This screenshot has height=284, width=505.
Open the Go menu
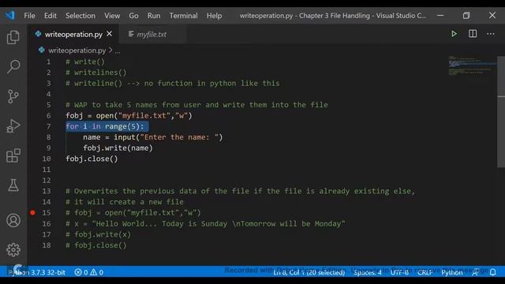[x=133, y=16]
